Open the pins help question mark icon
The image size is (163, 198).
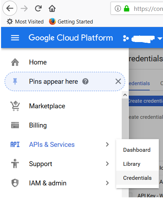pos(85,81)
